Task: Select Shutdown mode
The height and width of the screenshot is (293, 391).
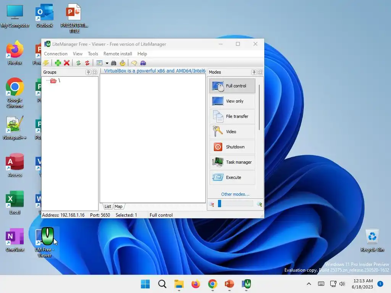Action: click(233, 147)
